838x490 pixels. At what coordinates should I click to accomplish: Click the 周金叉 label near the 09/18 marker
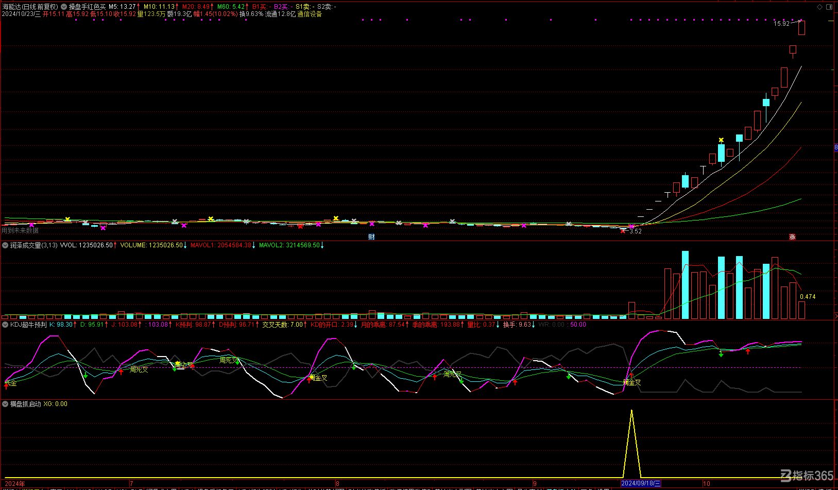tap(632, 382)
